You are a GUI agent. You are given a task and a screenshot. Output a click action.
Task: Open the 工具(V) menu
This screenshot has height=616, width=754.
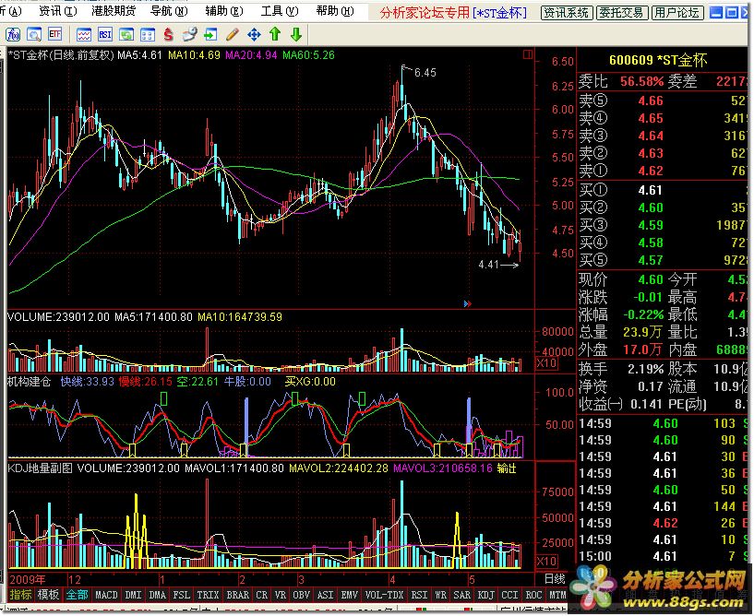(x=280, y=11)
